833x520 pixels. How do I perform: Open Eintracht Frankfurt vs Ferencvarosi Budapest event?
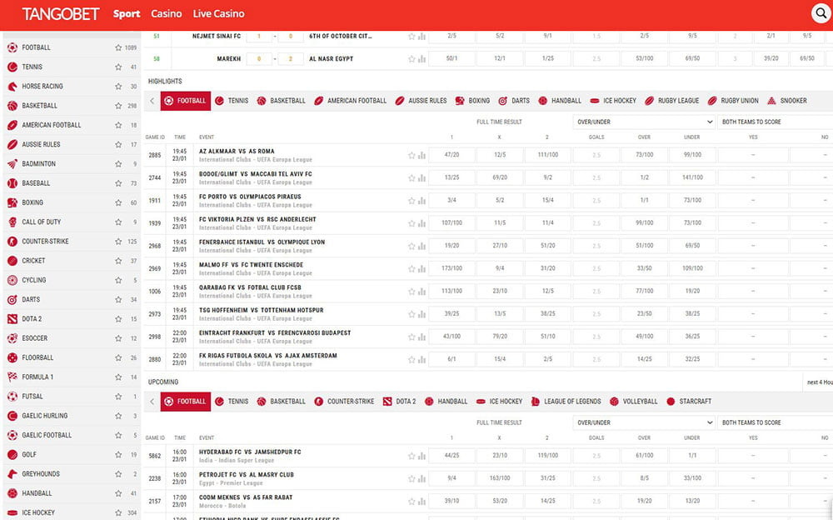(275, 332)
